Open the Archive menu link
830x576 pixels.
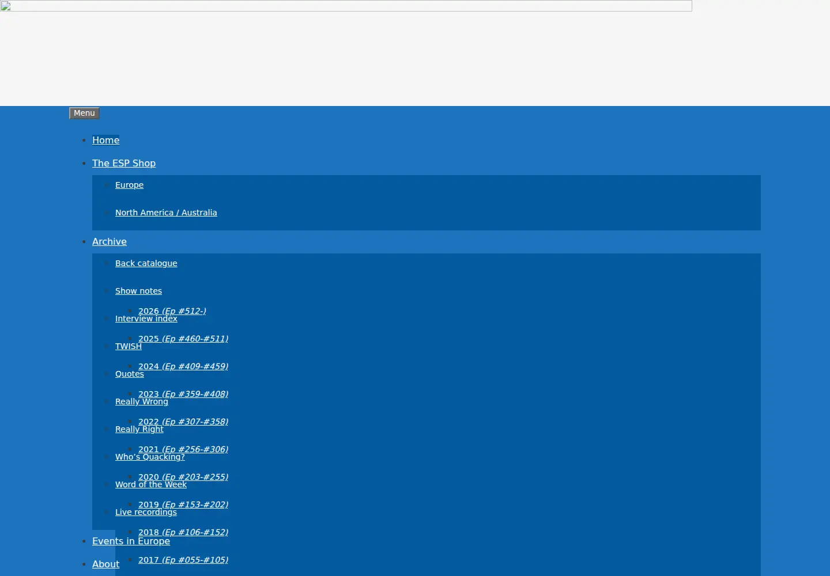pos(110,241)
